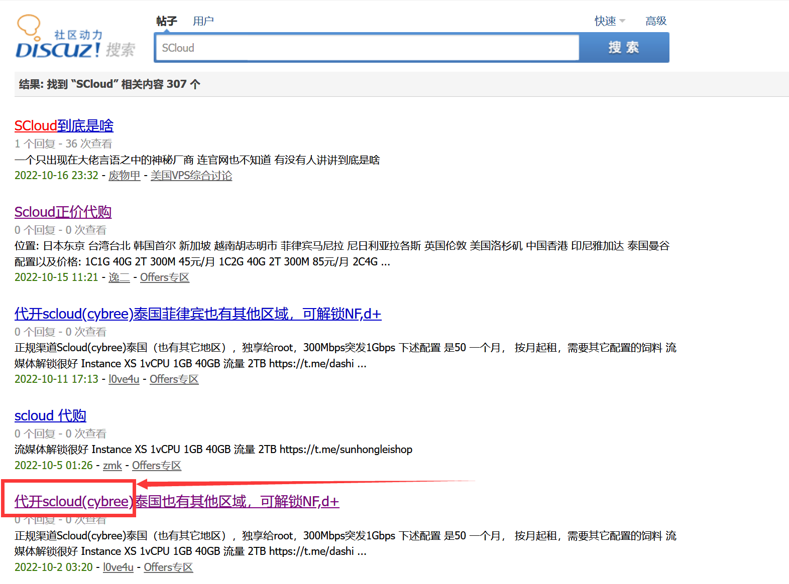
Task: Switch to the 用户 tab
Action: (x=203, y=21)
